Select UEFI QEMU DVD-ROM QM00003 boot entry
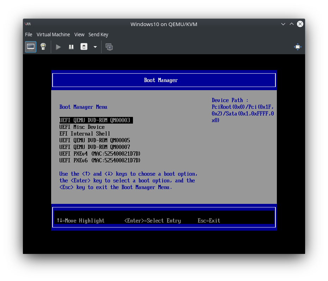The width and height of the screenshot is (328, 281). 96,120
